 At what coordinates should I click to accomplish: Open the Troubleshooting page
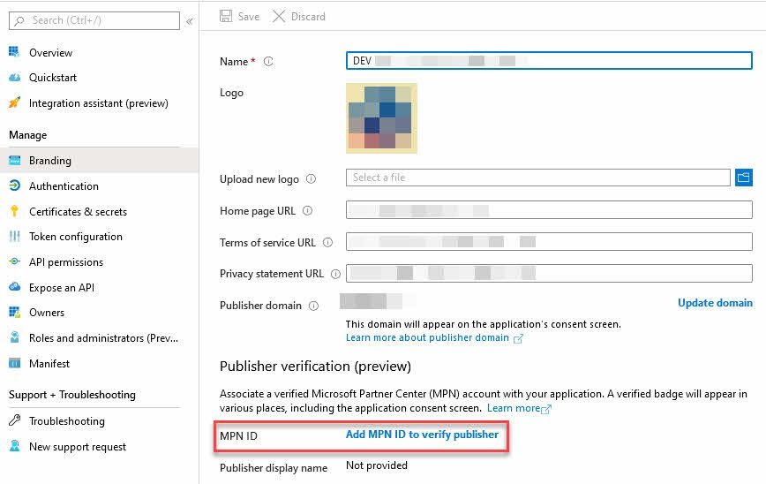click(x=66, y=421)
